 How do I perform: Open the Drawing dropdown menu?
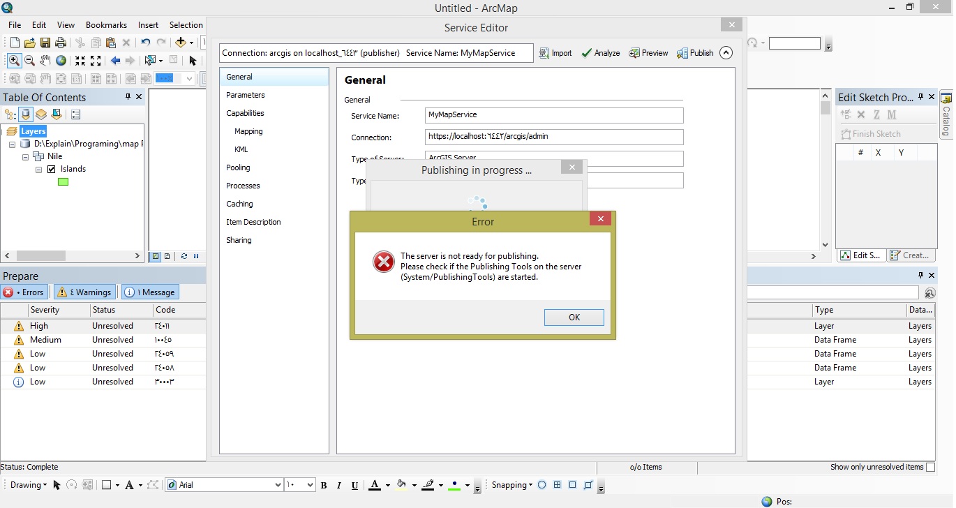29,485
